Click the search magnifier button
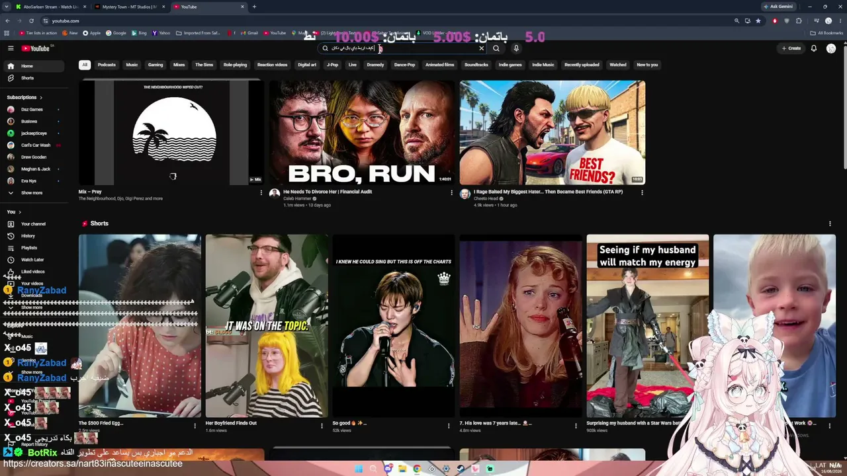 (496, 48)
